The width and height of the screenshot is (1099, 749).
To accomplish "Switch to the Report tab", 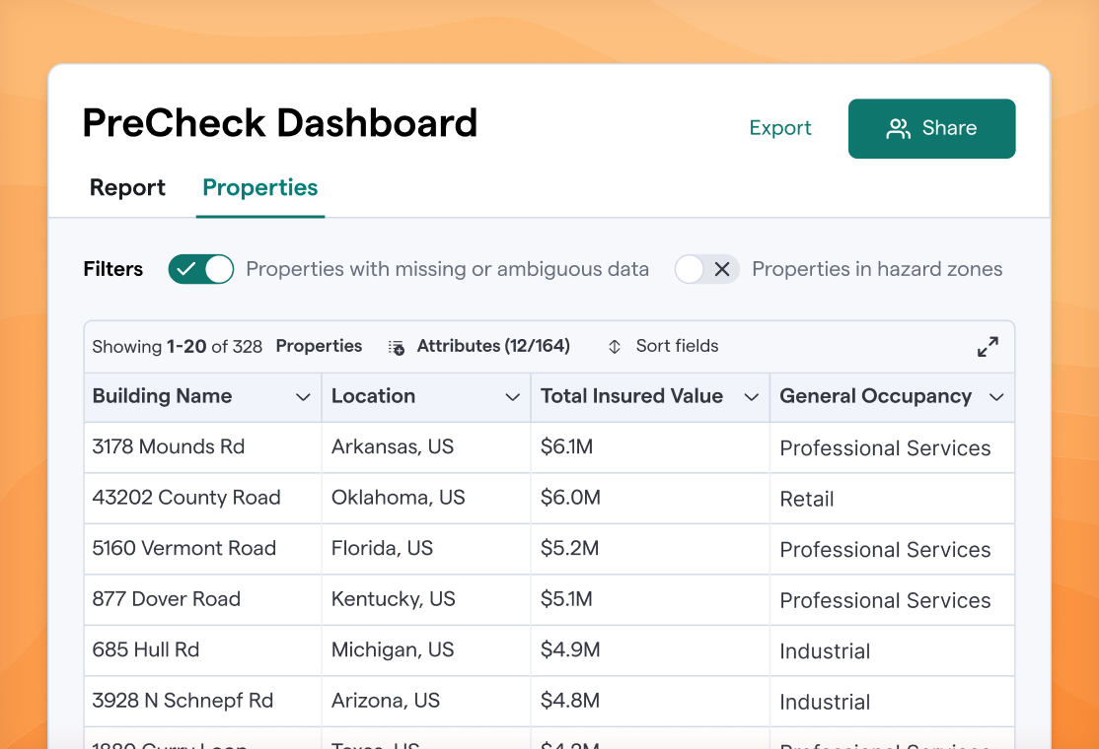I will point(127,187).
